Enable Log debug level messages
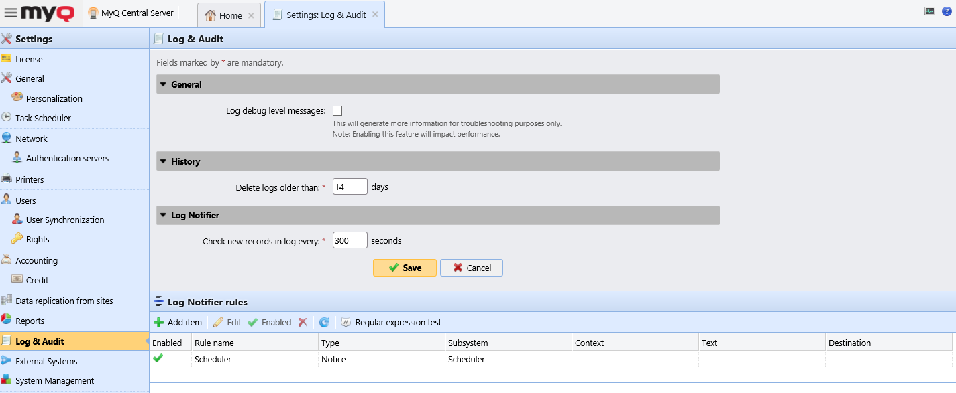This screenshot has width=956, height=393. coord(337,110)
